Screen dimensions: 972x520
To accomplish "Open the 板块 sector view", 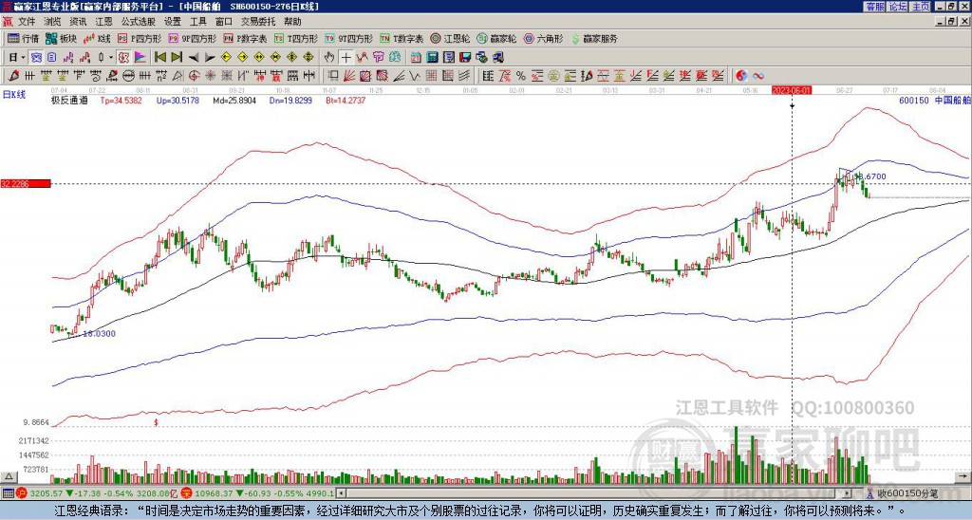I will [x=61, y=38].
